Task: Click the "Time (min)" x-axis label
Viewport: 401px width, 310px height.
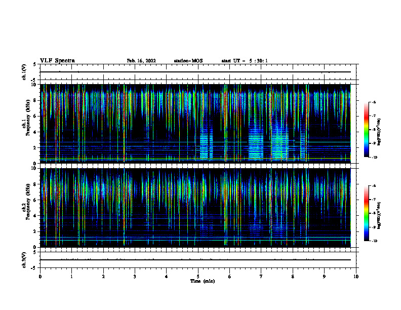Action: 203,281
